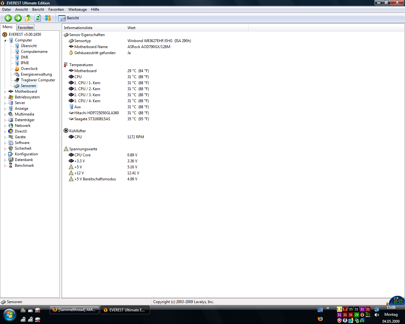Click the Wert column header
Screen dimensions: 405x324
[187, 28]
